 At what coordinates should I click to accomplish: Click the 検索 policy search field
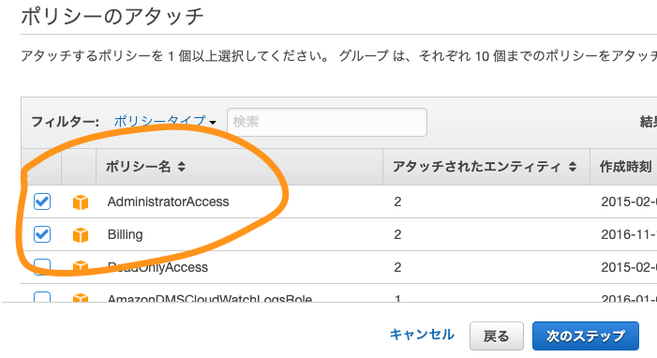pos(327,122)
